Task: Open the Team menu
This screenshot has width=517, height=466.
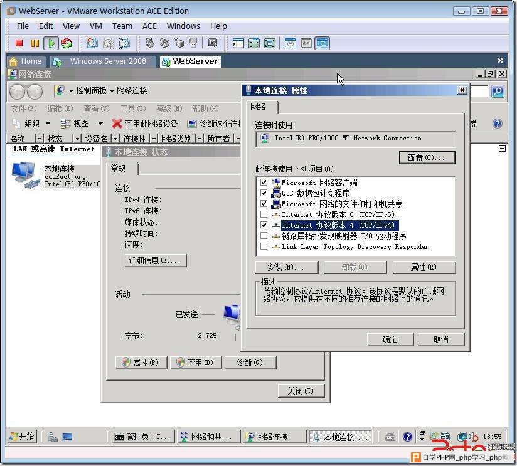Action: click(122, 26)
